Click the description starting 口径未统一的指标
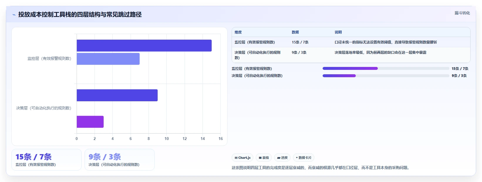Image resolution: width=482 pixels, height=182 pixels. coord(386,42)
